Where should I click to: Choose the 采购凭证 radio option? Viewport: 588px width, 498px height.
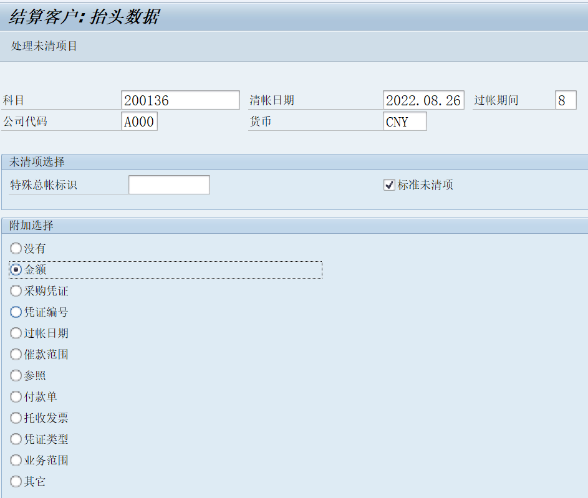pos(16,291)
